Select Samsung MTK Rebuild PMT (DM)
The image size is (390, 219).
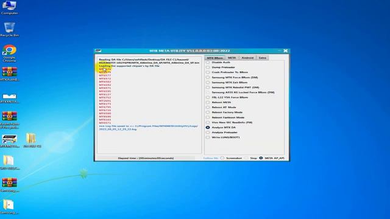click(208, 88)
